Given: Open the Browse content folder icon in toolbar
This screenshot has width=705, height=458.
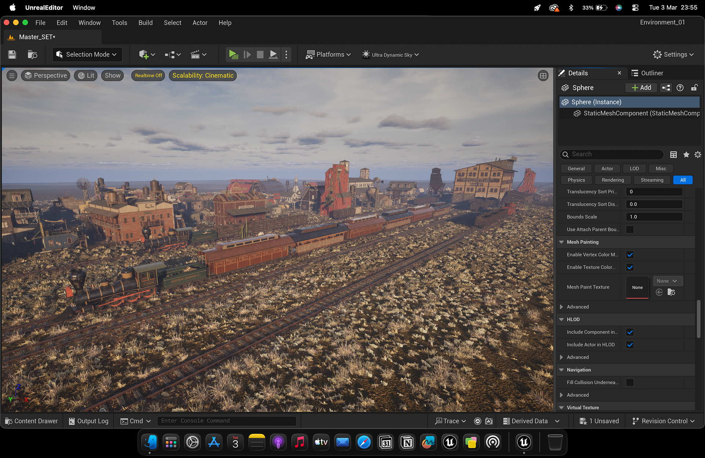Looking at the screenshot, I should pos(32,55).
